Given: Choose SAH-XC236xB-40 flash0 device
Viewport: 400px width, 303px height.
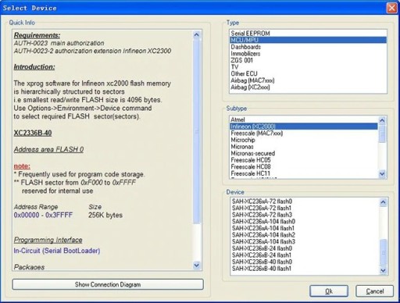Looking at the screenshot, I should [305, 262].
